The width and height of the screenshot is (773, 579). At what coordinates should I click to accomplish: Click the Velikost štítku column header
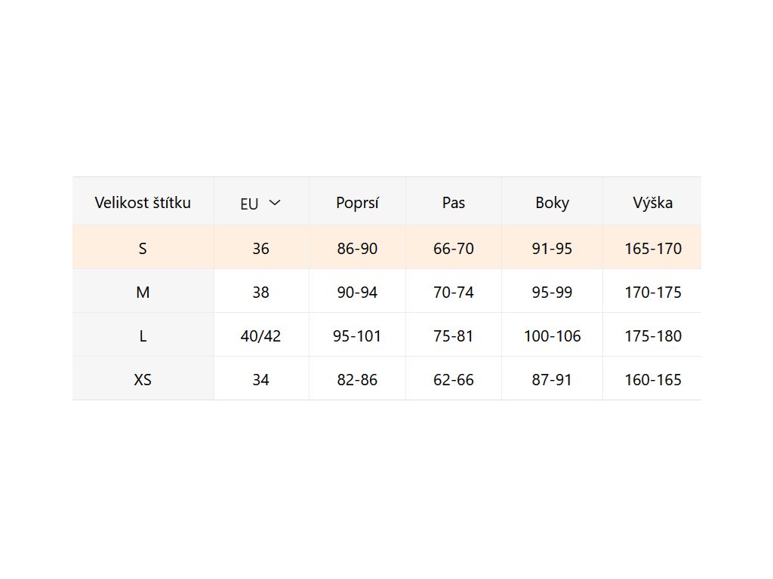pyautogui.click(x=143, y=202)
